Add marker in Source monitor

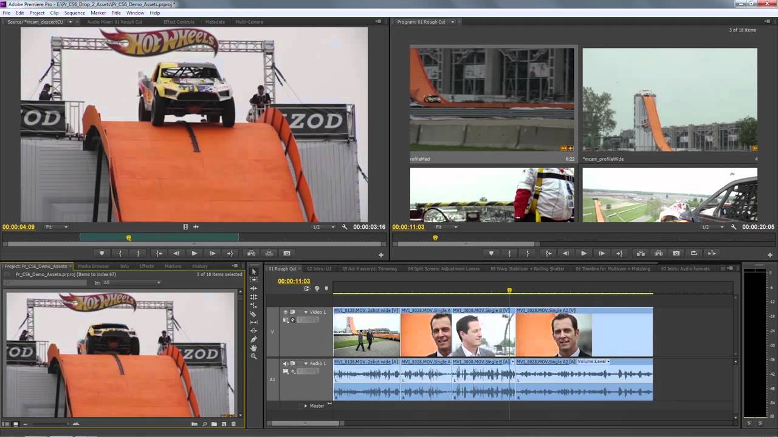[102, 253]
